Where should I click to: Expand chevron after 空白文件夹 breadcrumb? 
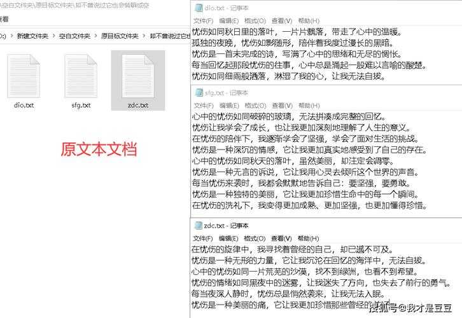[95, 36]
